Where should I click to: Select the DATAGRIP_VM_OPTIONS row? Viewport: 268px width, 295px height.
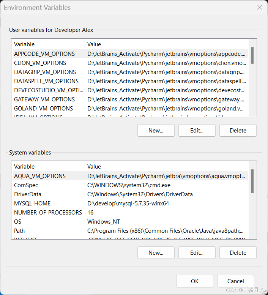[131, 72]
